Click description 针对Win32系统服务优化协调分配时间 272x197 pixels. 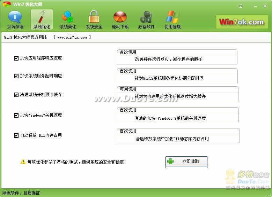[x=169, y=78]
